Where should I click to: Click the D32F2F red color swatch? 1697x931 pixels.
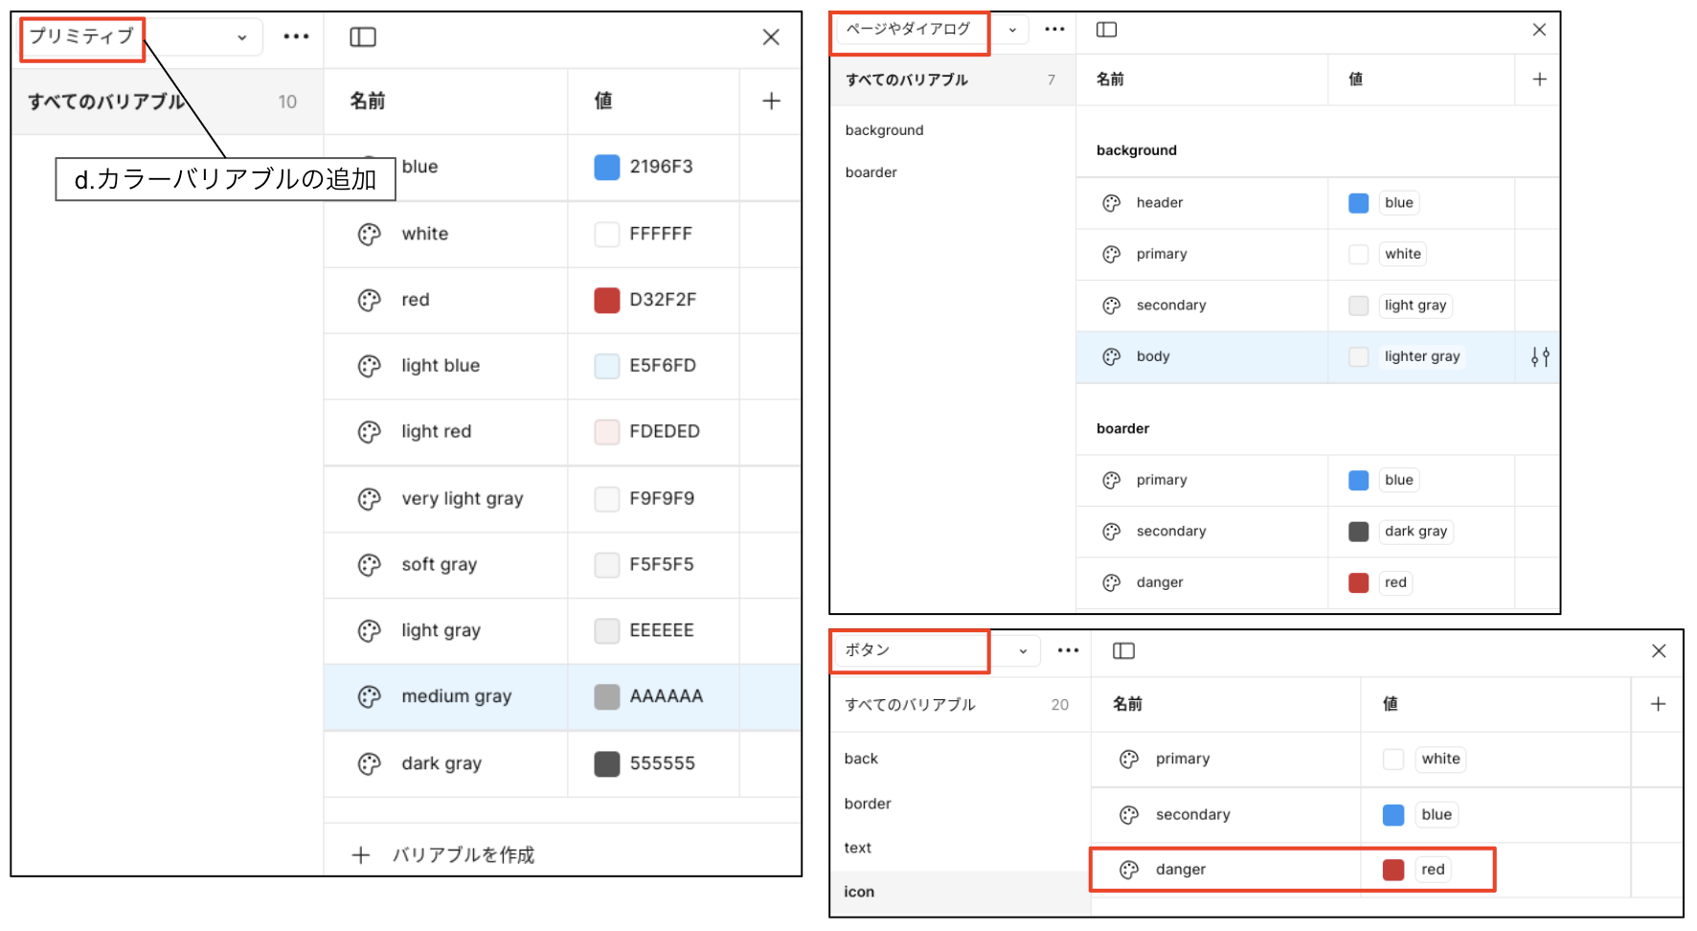(606, 300)
